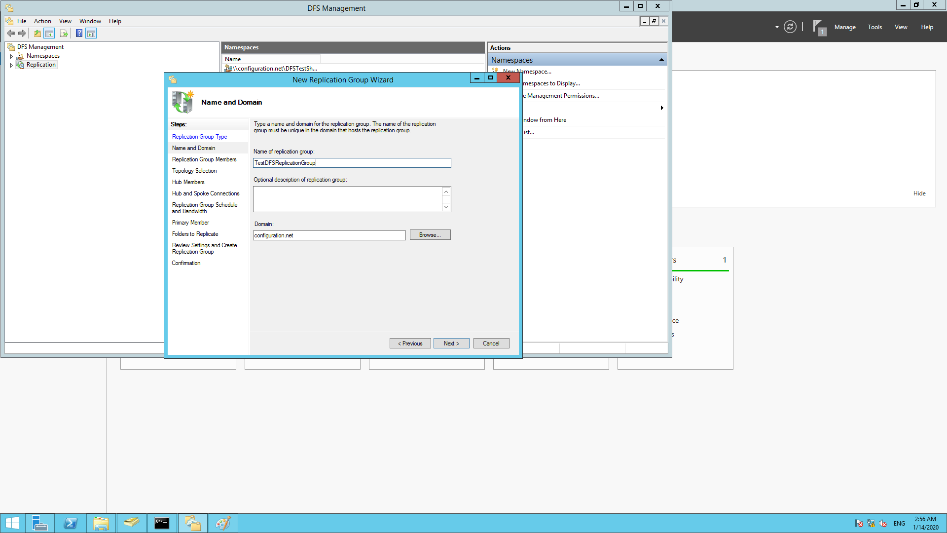Screen dimensions: 947x533
Task: Open Server Manager notifications flag
Action: coord(818,27)
